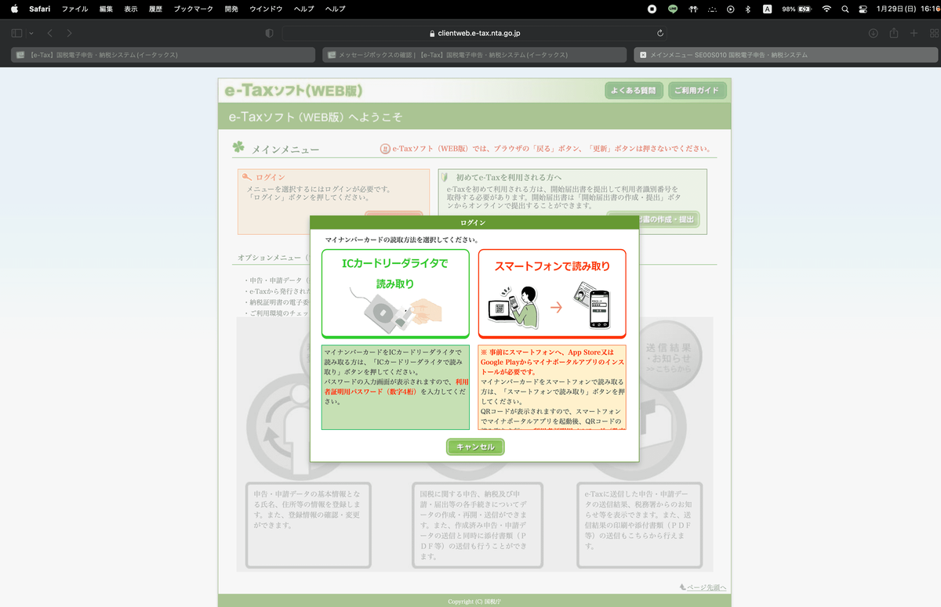
Task: Open the Share menu
Action: pos(894,33)
